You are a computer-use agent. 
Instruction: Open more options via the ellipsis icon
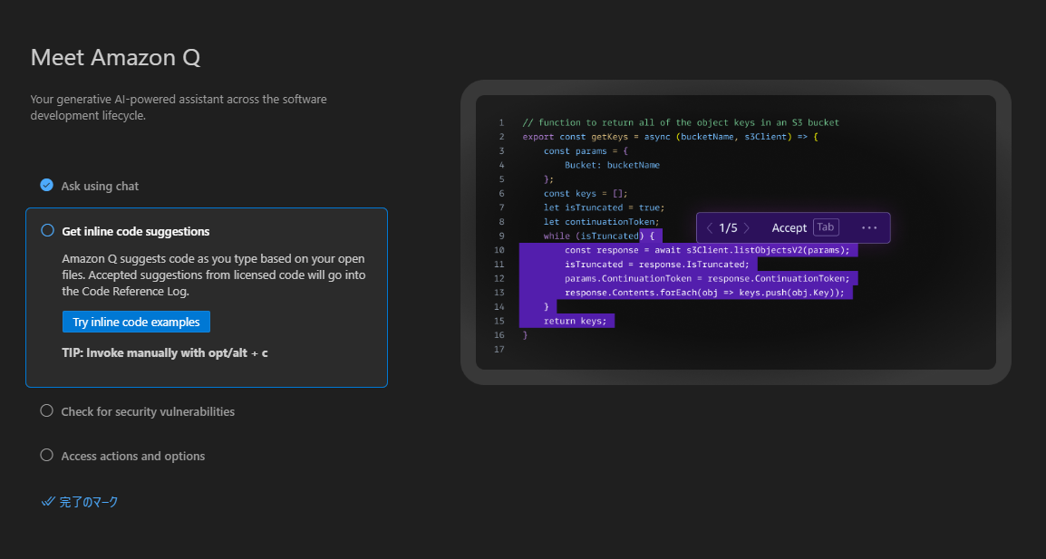[869, 227]
